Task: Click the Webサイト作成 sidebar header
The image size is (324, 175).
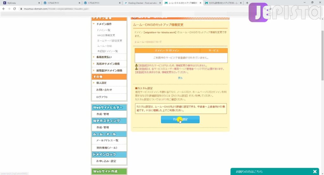Action: click(109, 172)
